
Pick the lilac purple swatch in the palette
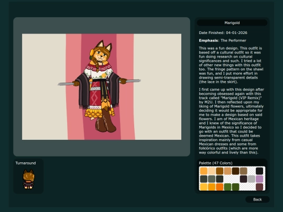pyautogui.click(x=259, y=179)
